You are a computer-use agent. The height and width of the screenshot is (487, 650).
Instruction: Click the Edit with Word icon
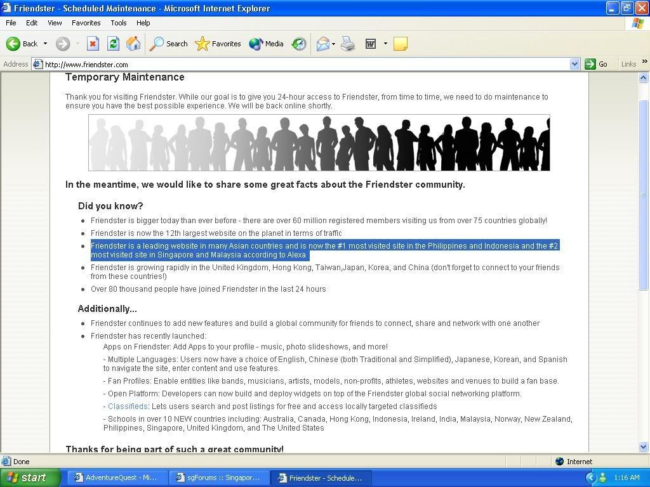371,44
